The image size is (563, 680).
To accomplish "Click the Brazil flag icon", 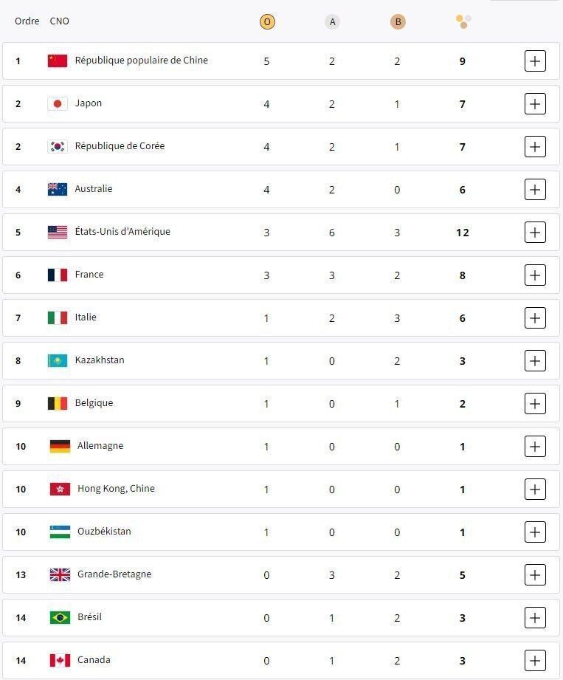I will 60,617.
